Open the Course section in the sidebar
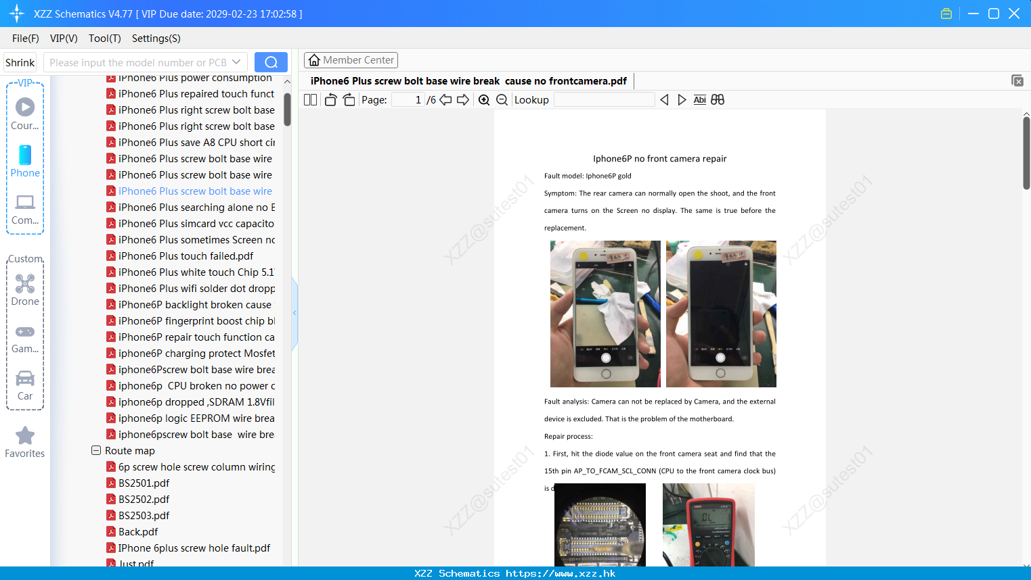This screenshot has width=1031, height=580. pyautogui.click(x=25, y=114)
